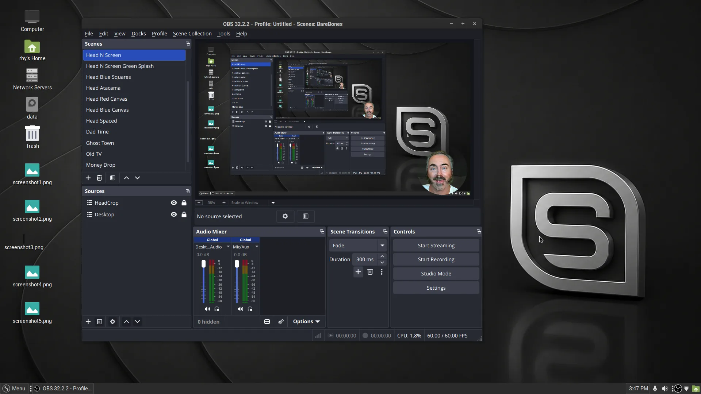
Task: Undock the Scene Transitions panel
Action: click(x=385, y=232)
